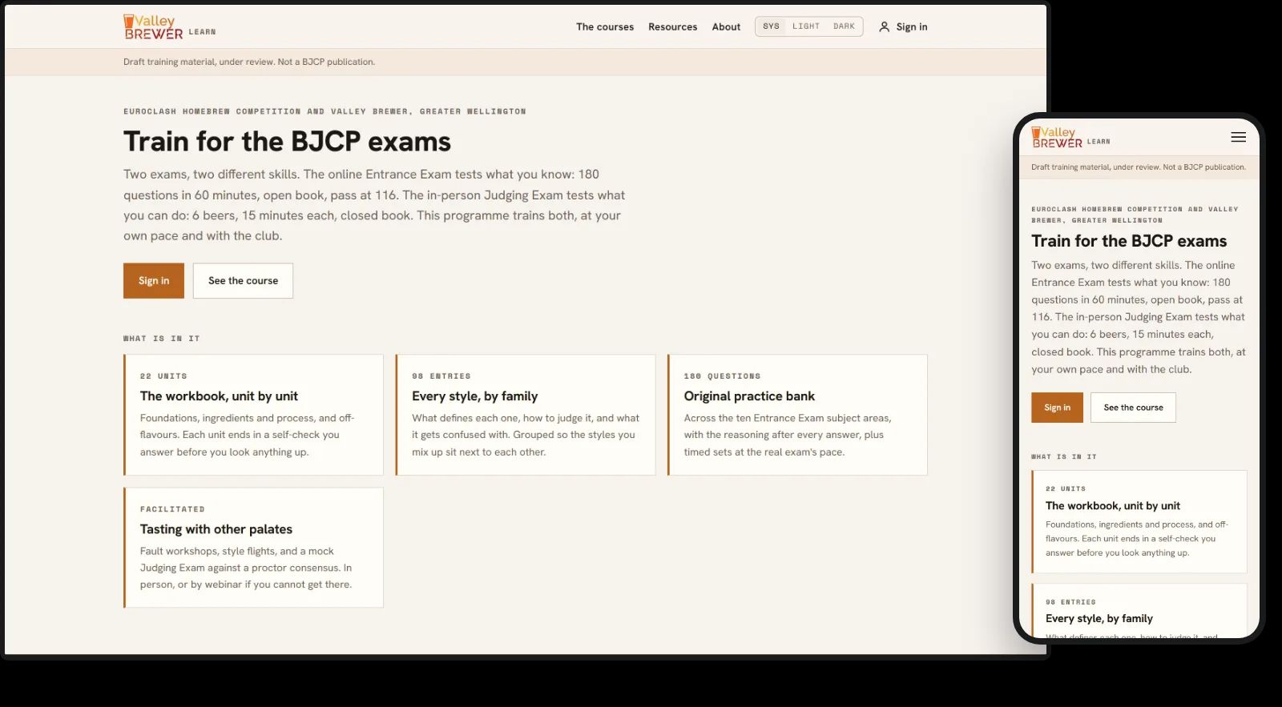1282x707 pixels.
Task: Click the desktop "EUROCLASH HOMEBREW COMPETITION" tagline
Action: pyautogui.click(x=325, y=111)
